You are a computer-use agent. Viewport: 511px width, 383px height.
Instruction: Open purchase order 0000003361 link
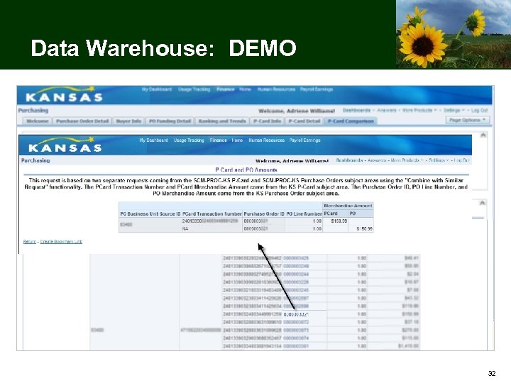pyautogui.click(x=296, y=346)
